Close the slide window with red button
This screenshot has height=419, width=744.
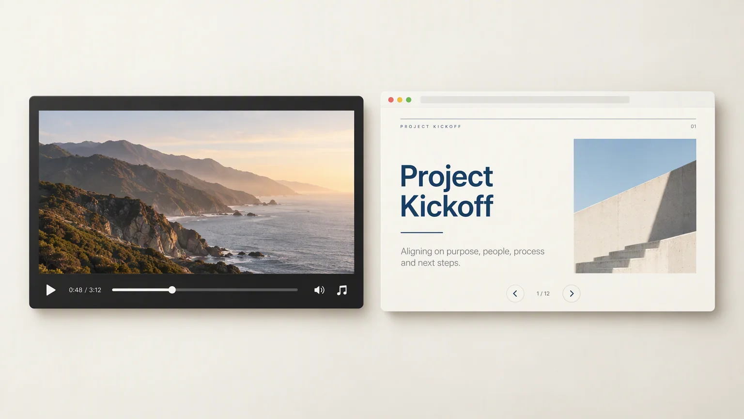[391, 100]
